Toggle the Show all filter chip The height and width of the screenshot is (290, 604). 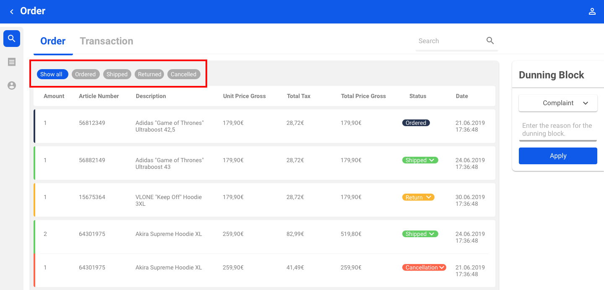click(52, 74)
